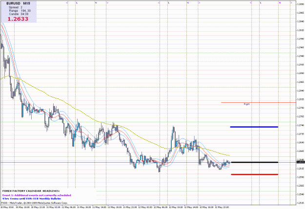Image resolution: width=305 pixels, height=209 pixels.
Task: Click the EURUSD M15 symbol label
Action: (18, 3)
